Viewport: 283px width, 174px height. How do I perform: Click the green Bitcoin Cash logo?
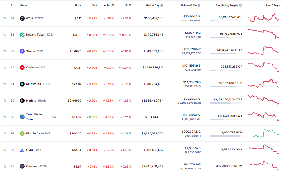pos(22,133)
